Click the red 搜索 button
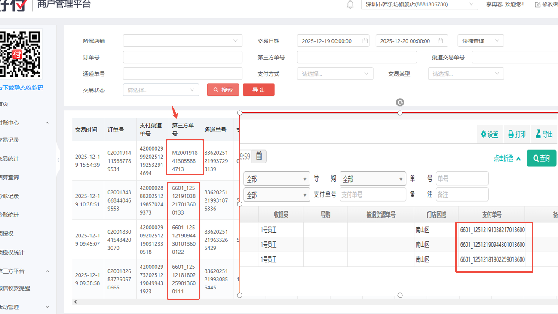This screenshot has height=314, width=558. (223, 90)
